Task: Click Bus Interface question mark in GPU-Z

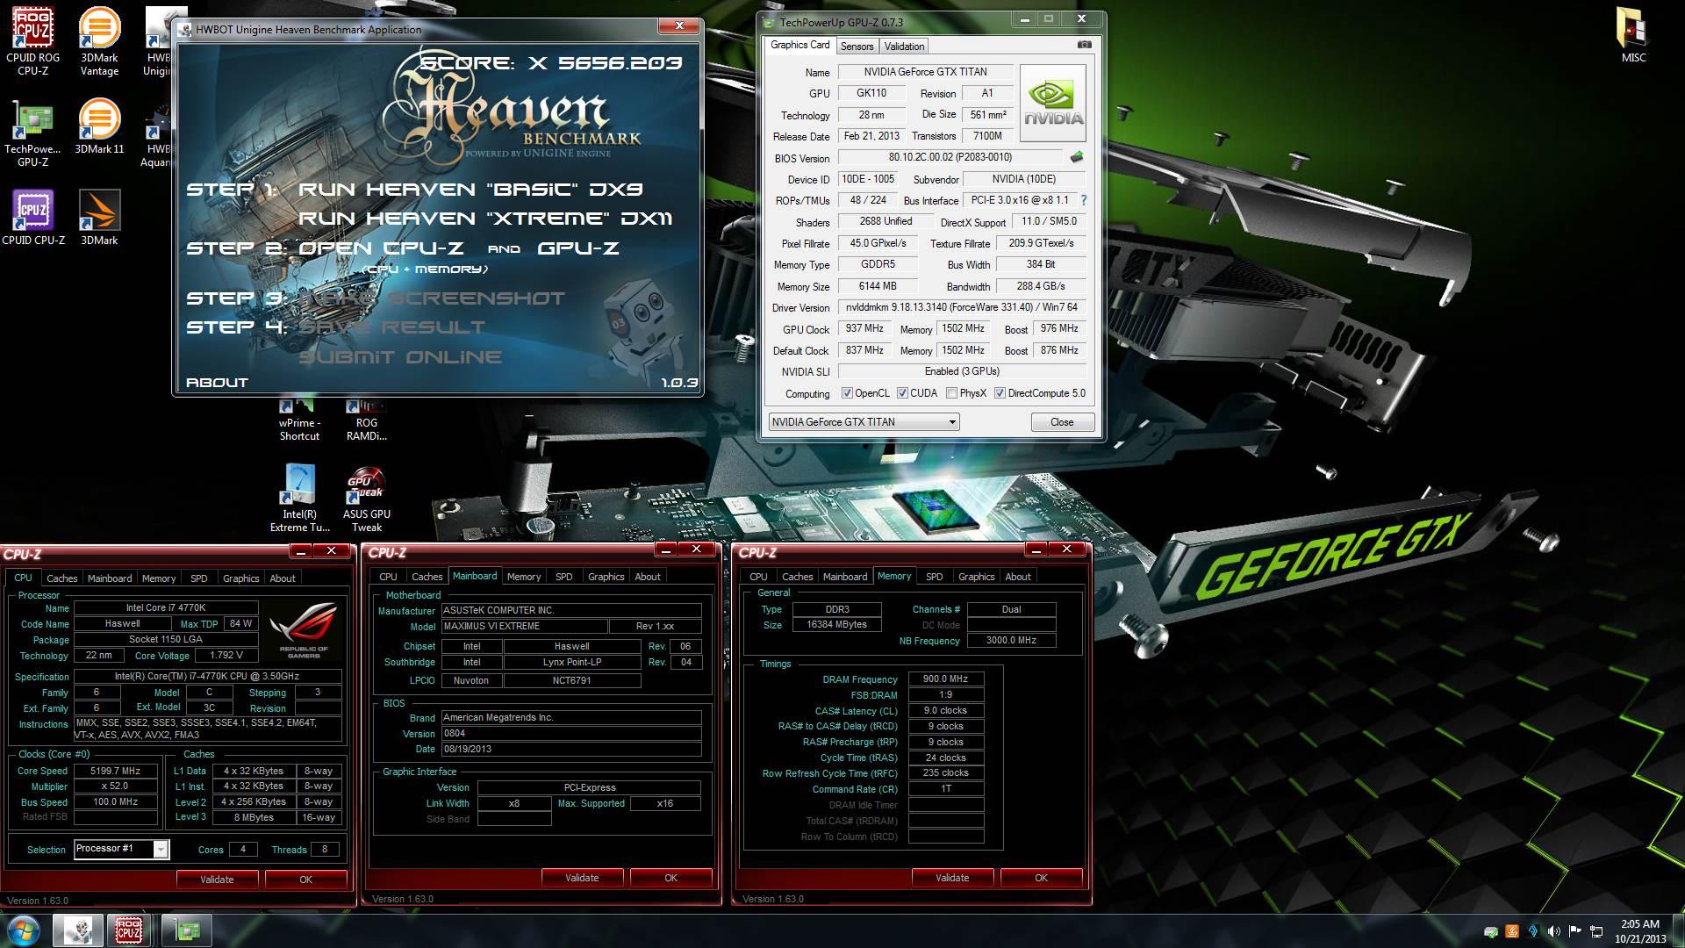Action: 1084,200
